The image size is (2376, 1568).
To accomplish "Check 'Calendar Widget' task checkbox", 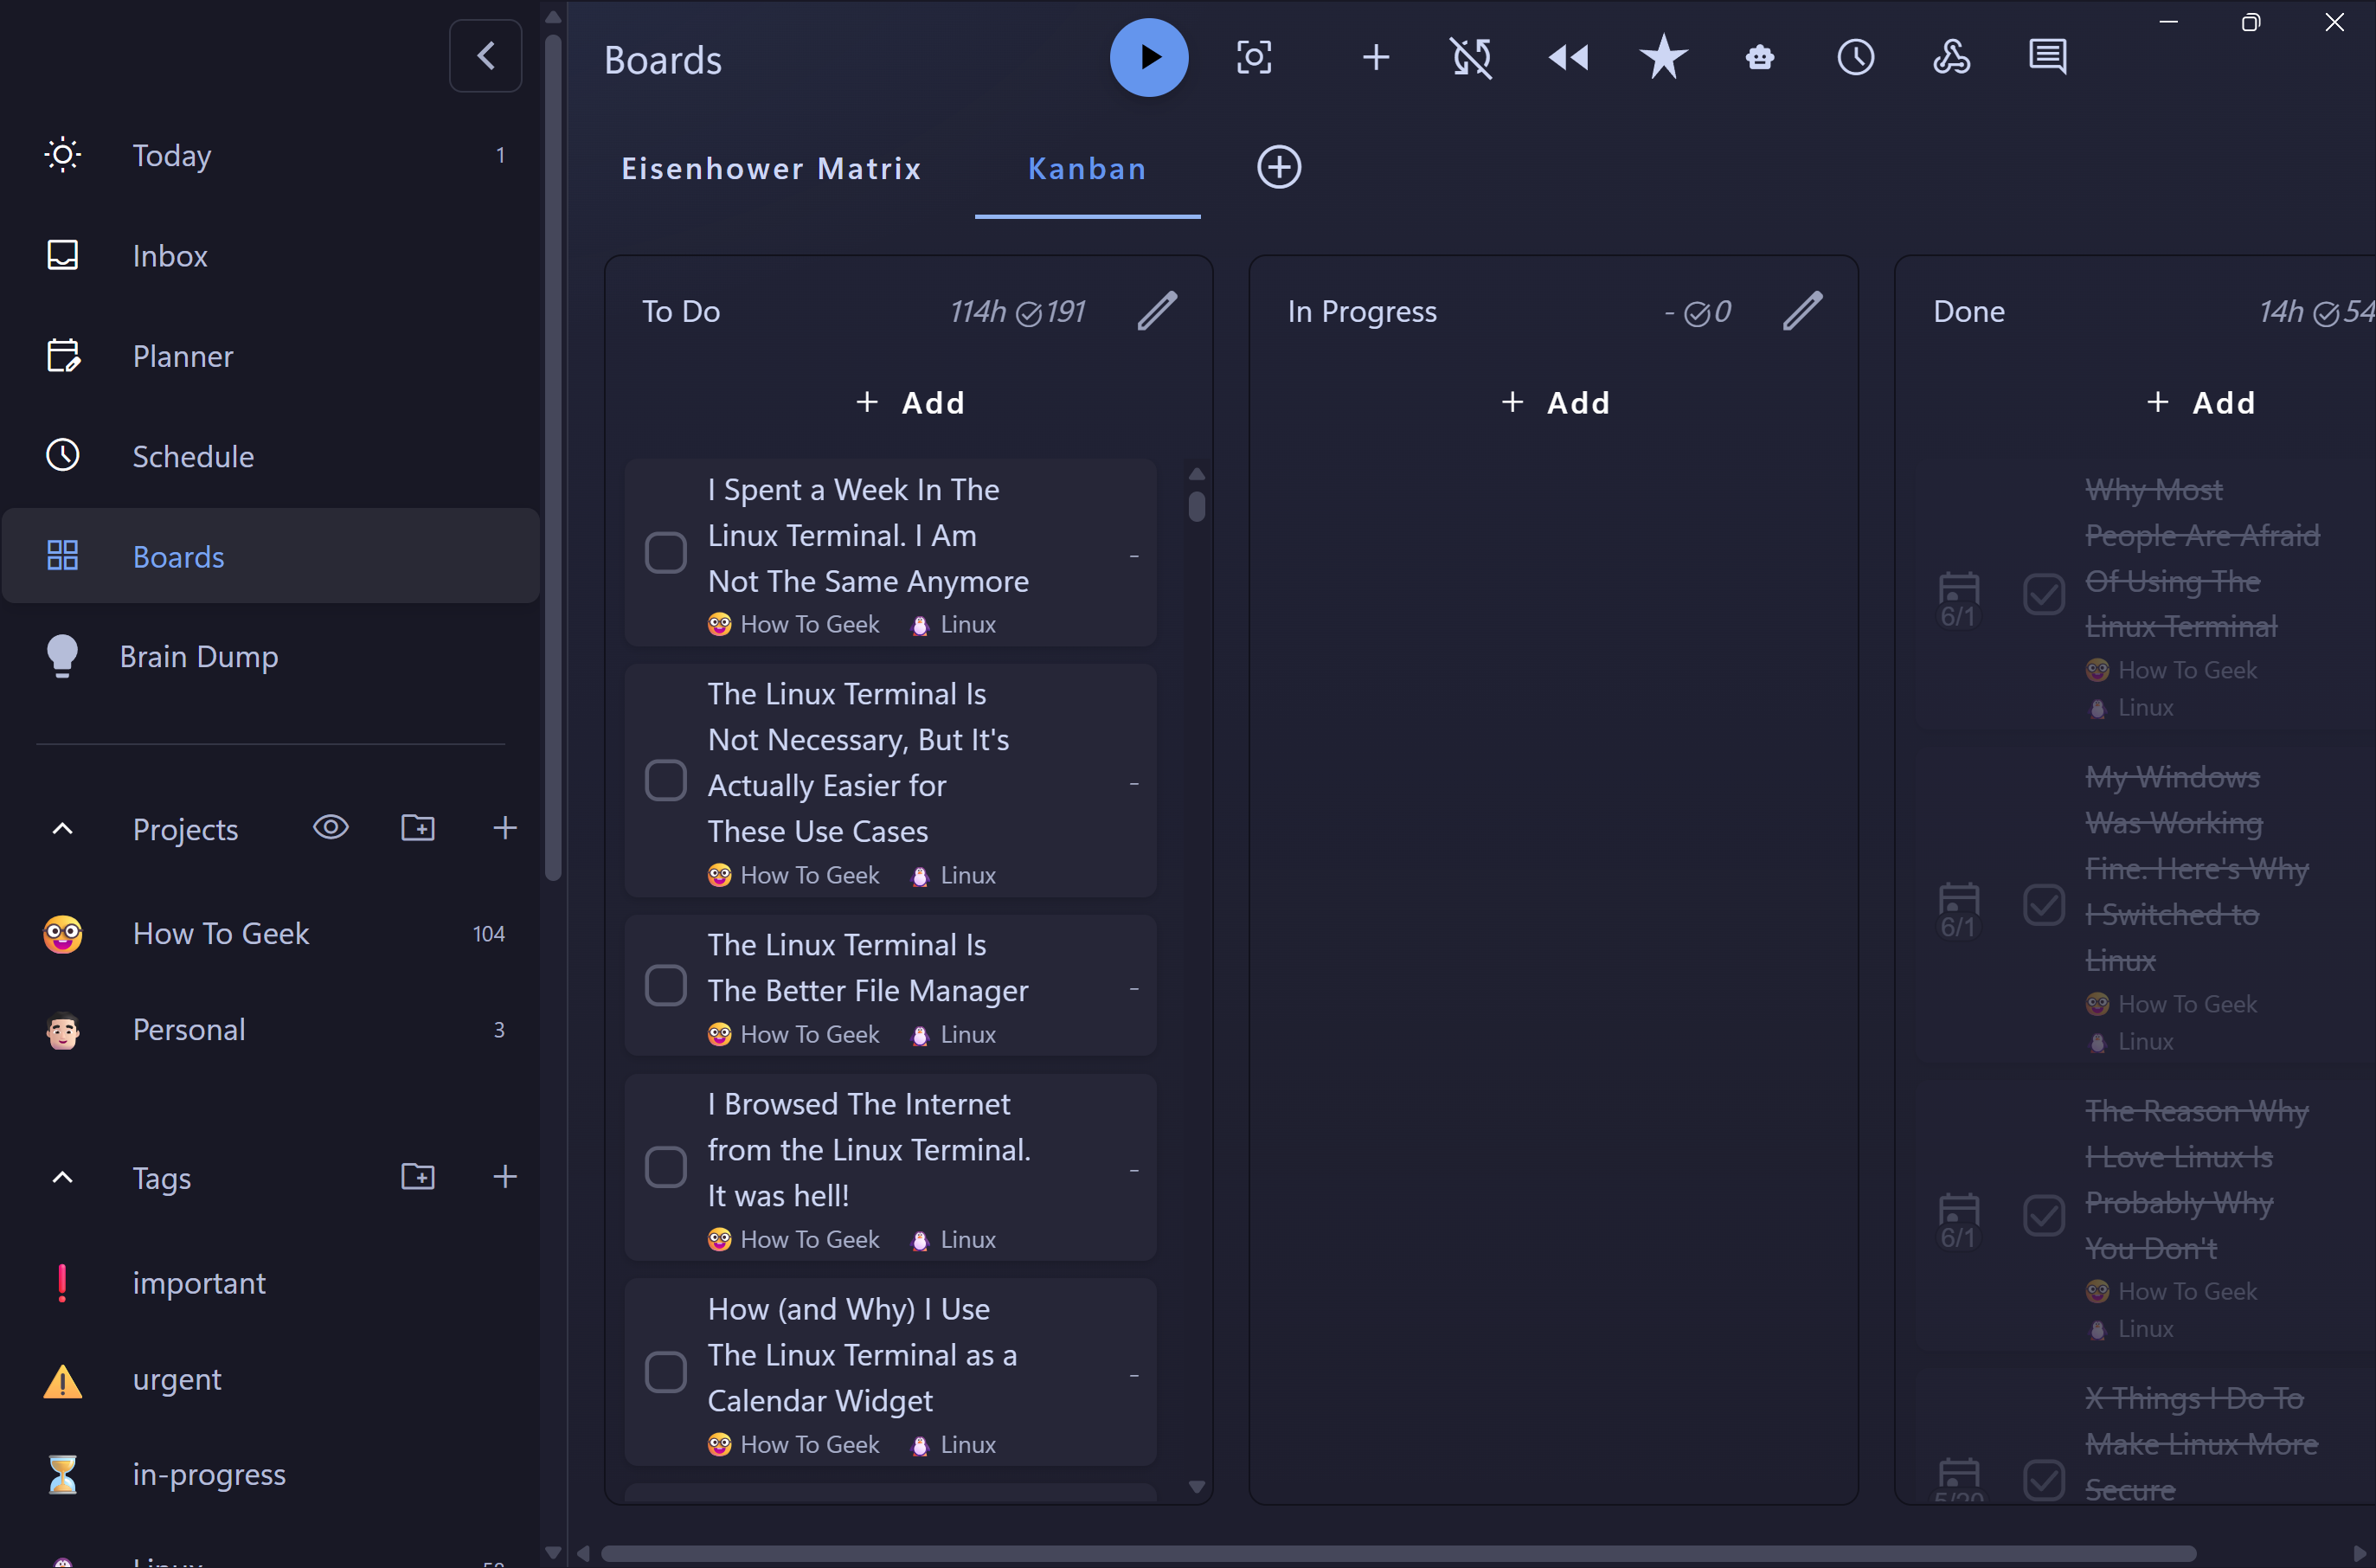I will (x=666, y=1372).
